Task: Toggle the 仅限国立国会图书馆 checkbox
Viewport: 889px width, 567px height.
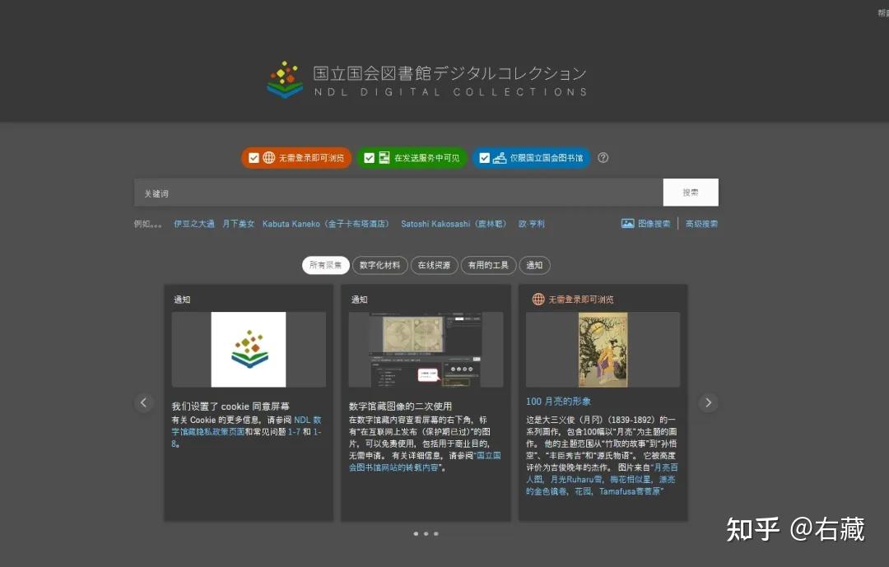Action: tap(484, 158)
